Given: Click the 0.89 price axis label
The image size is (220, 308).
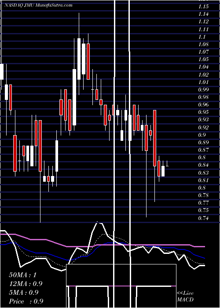Looking at the screenshot, I should click(x=203, y=143).
